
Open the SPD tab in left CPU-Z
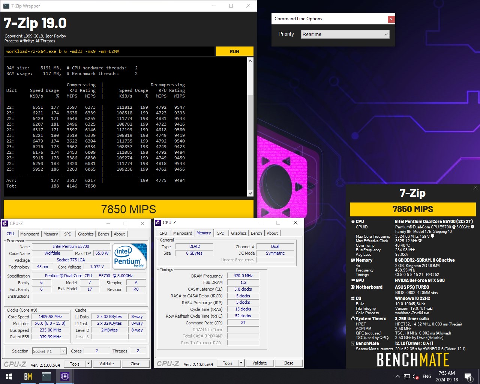click(x=68, y=234)
